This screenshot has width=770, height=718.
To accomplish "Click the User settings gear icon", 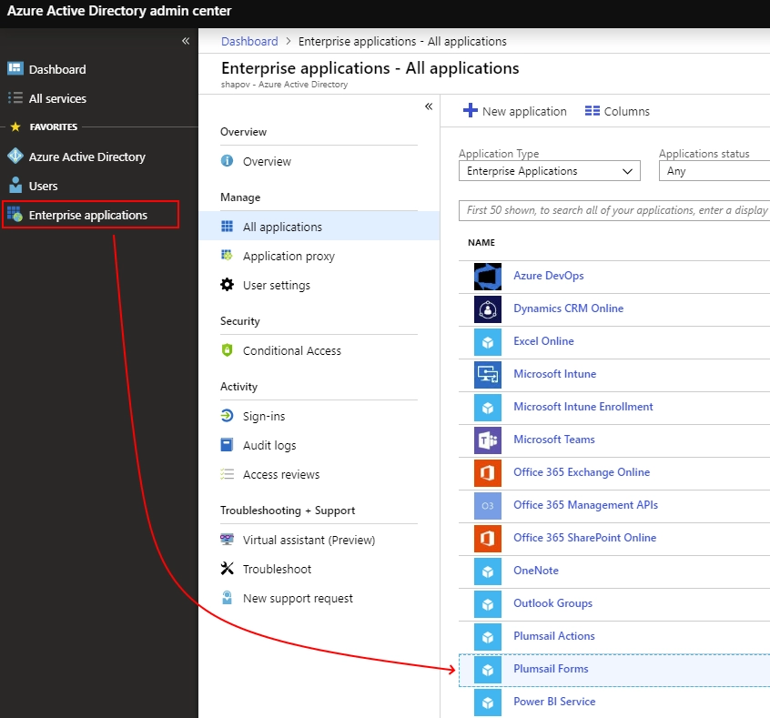I will click(x=227, y=284).
